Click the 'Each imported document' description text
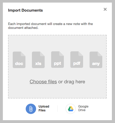This screenshot has height=123, width=115. tap(50, 26)
